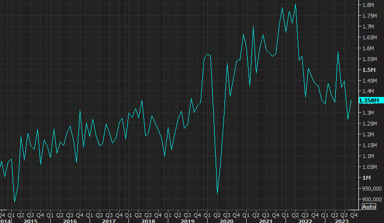
Task: Click the 1.3M y-axis label
Action: coord(368,113)
